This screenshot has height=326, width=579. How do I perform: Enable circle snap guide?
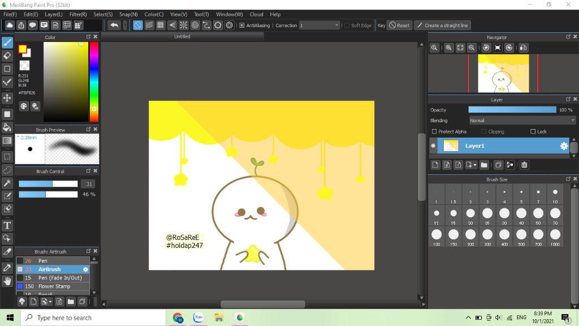pyautogui.click(x=195, y=25)
